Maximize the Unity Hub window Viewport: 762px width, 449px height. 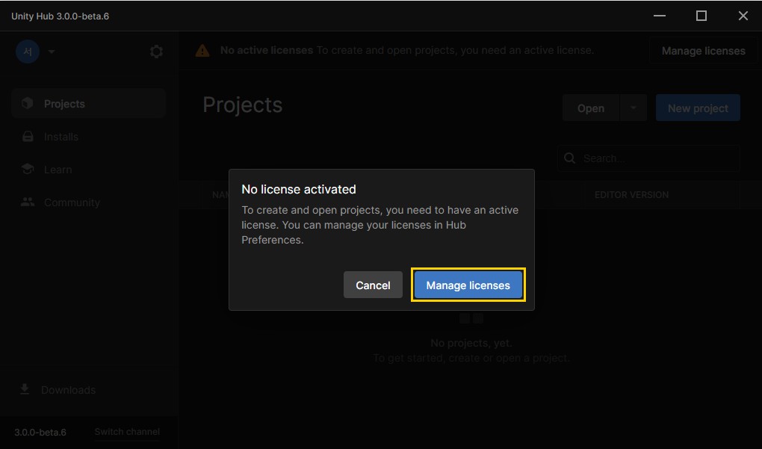click(701, 16)
